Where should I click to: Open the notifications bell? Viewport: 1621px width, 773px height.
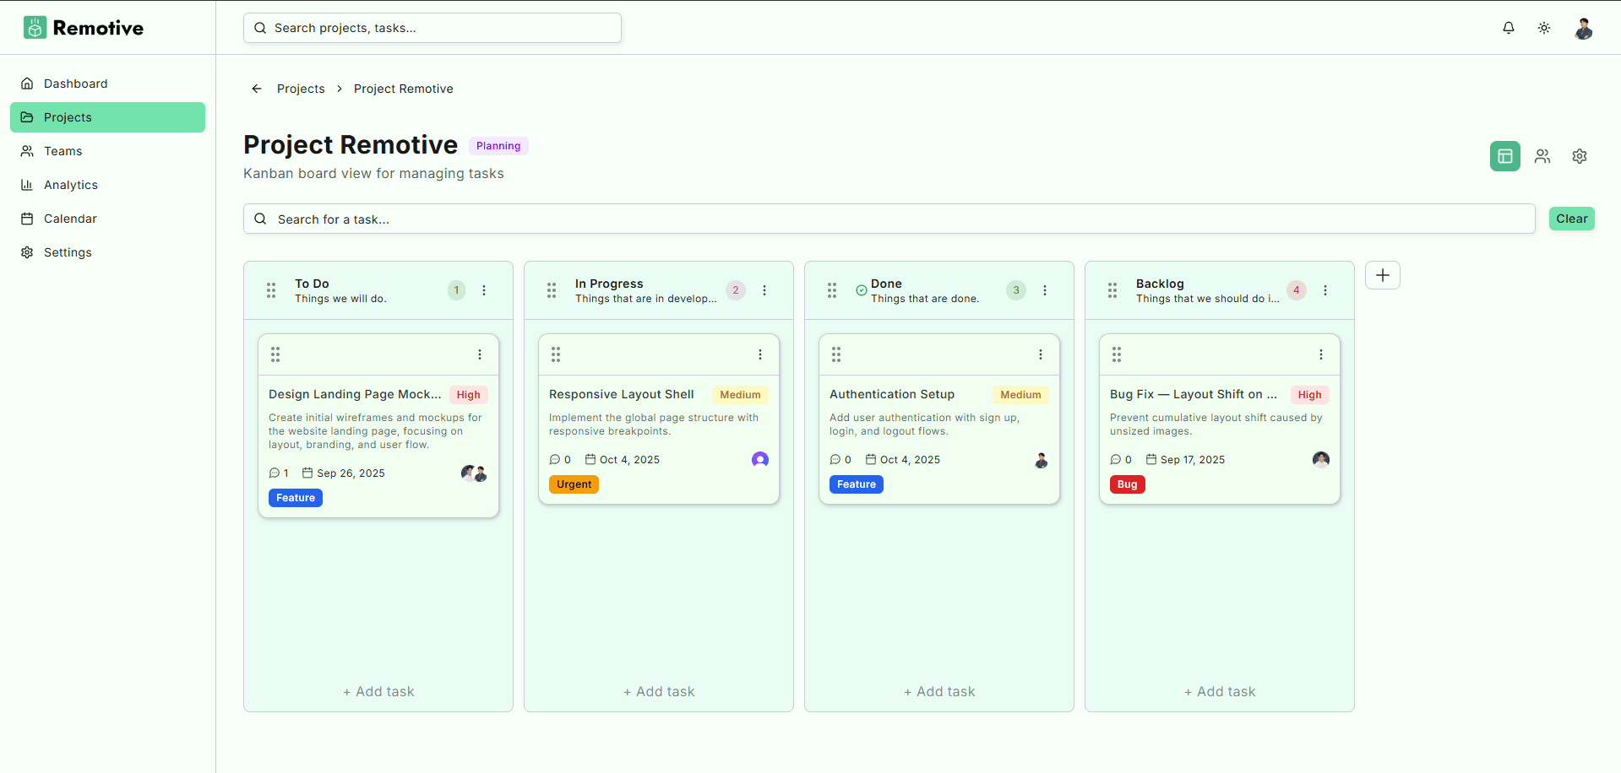pos(1509,28)
